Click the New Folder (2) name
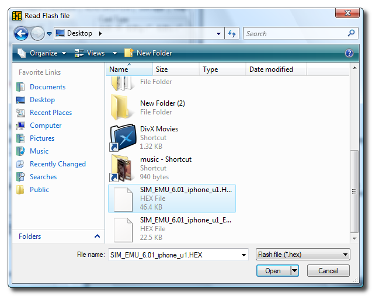Viewport: 372px width, 296px height. 162,103
